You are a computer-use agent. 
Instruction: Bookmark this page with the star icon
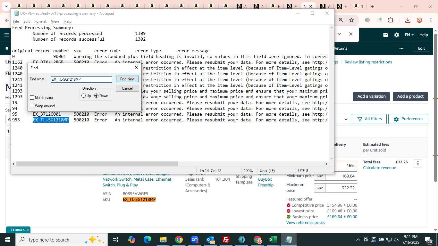(351, 20)
